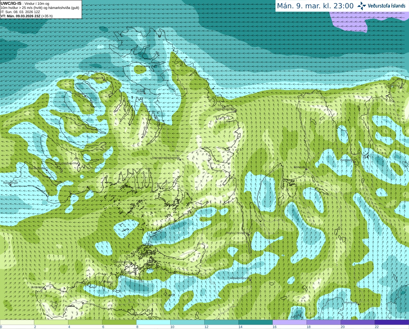
Task: Click the '10' label on the color scale
Action: click(x=172, y=327)
